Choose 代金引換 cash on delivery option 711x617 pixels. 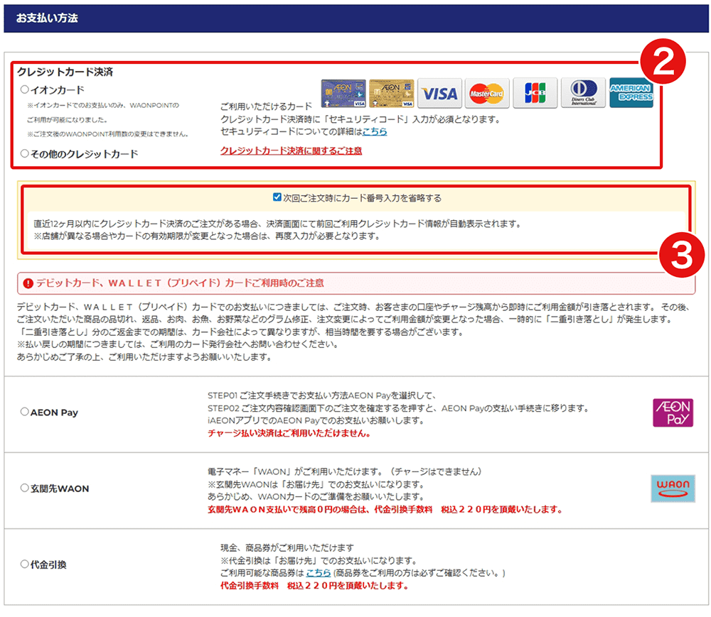point(25,564)
